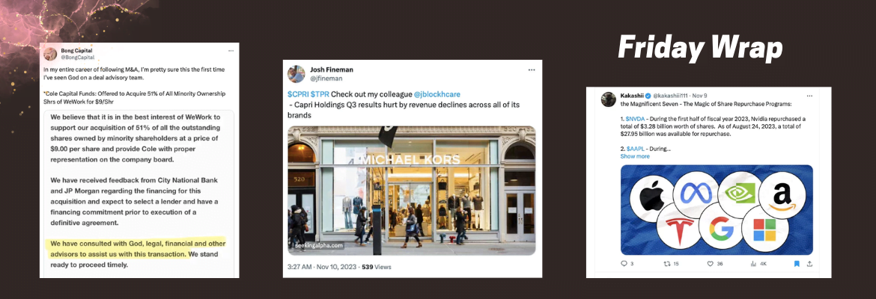This screenshot has height=299, width=876.
Task: Click the verified badge next to Kakashii
Action: (x=648, y=96)
